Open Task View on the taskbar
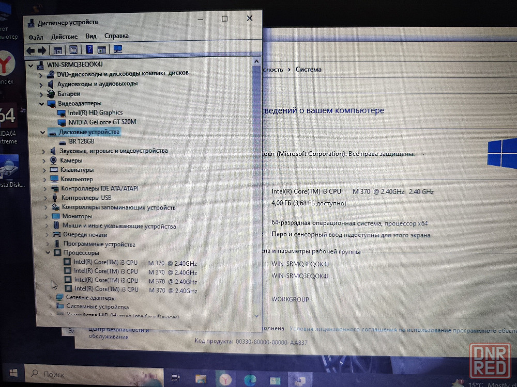This screenshot has width=517, height=387. tap(175, 378)
